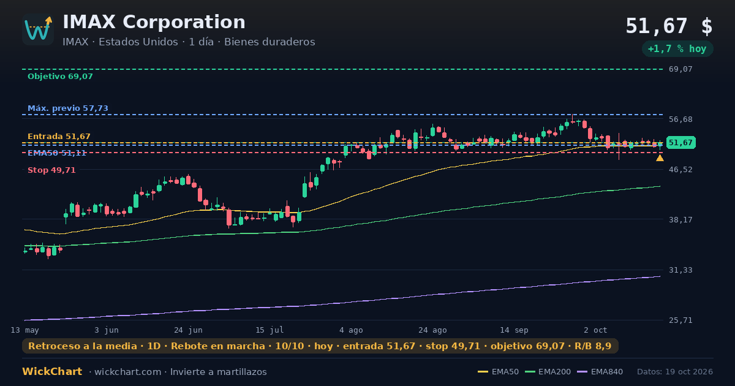
Task: Click the orange triangle entry signal marker
Action: pyautogui.click(x=660, y=158)
